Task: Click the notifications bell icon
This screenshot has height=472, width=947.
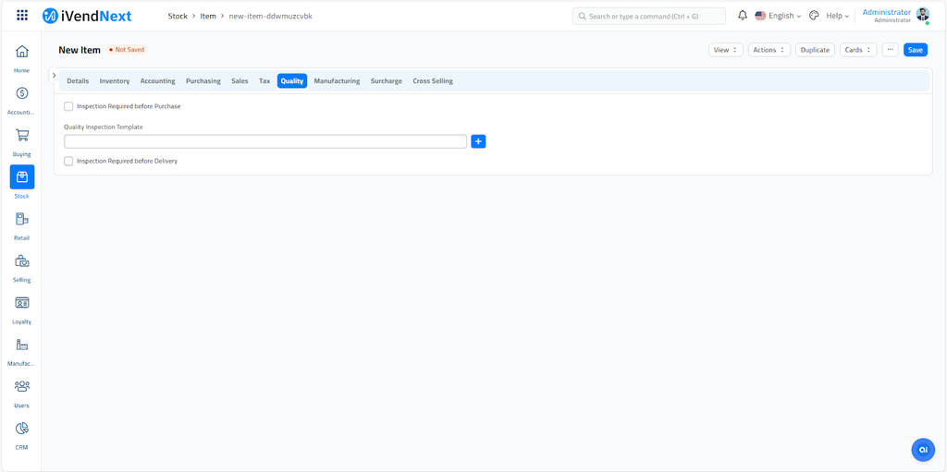Action: 742,16
